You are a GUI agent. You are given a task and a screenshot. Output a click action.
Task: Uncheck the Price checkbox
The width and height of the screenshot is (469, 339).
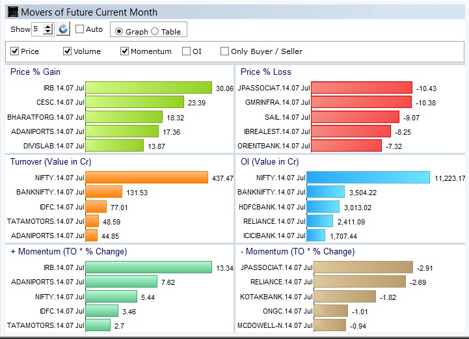coord(15,51)
